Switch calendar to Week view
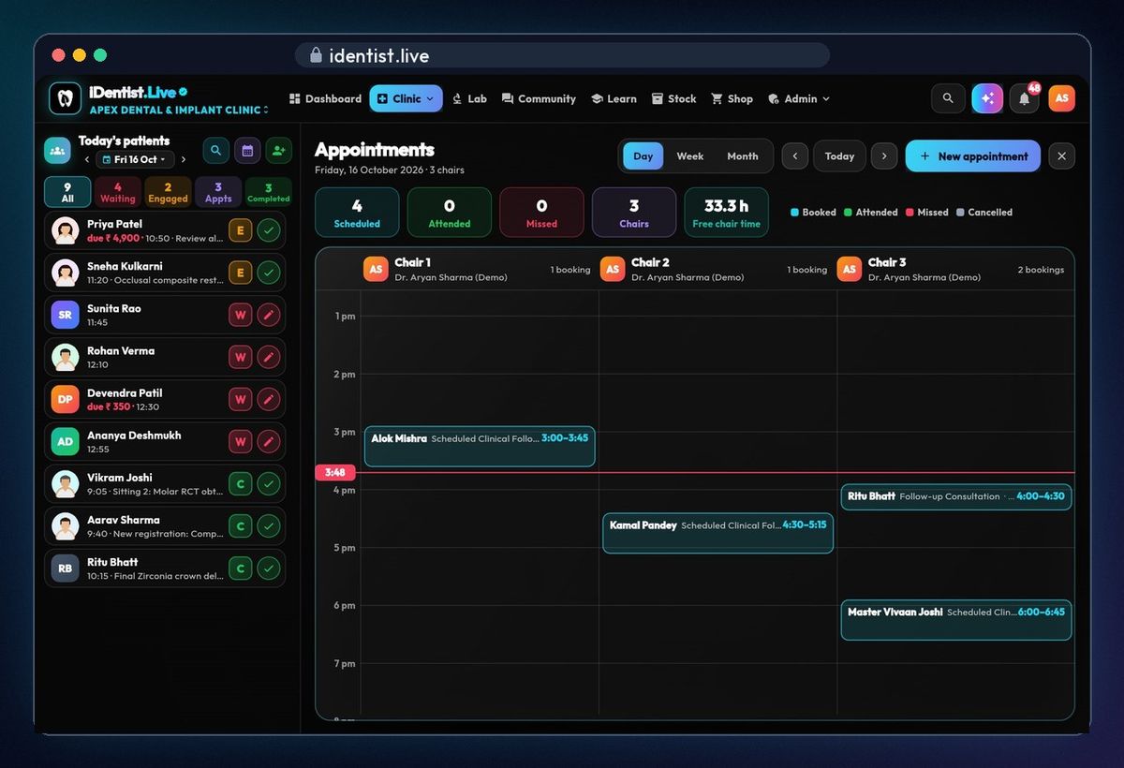This screenshot has height=768, width=1124. pyautogui.click(x=690, y=156)
